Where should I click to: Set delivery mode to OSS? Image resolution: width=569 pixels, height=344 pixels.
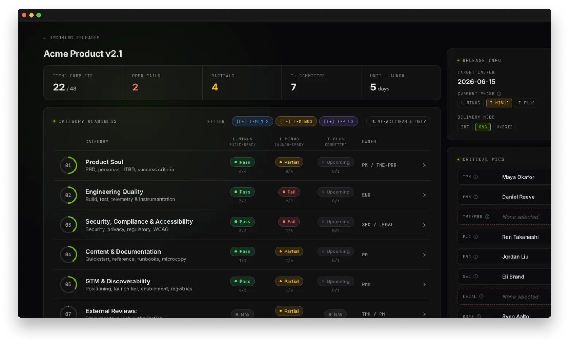483,127
